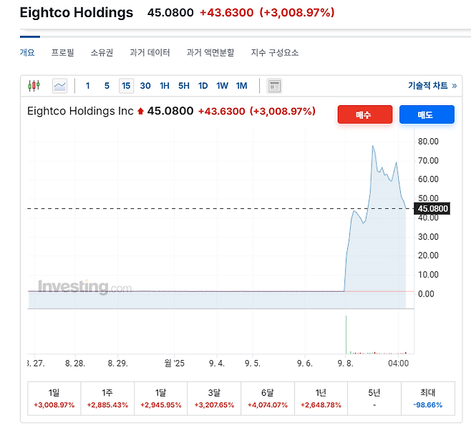Select the 최대 performance range

click(x=428, y=399)
